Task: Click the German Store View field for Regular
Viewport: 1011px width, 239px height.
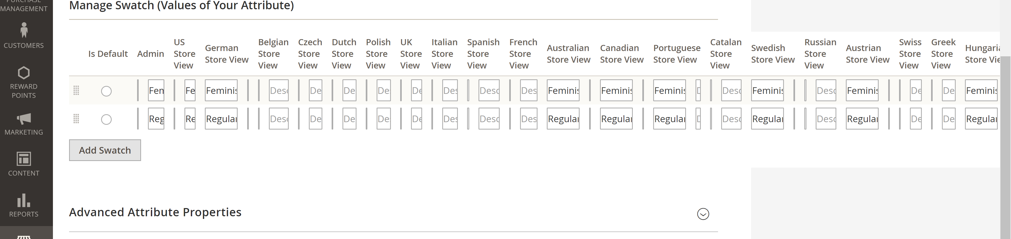Action: pos(221,119)
